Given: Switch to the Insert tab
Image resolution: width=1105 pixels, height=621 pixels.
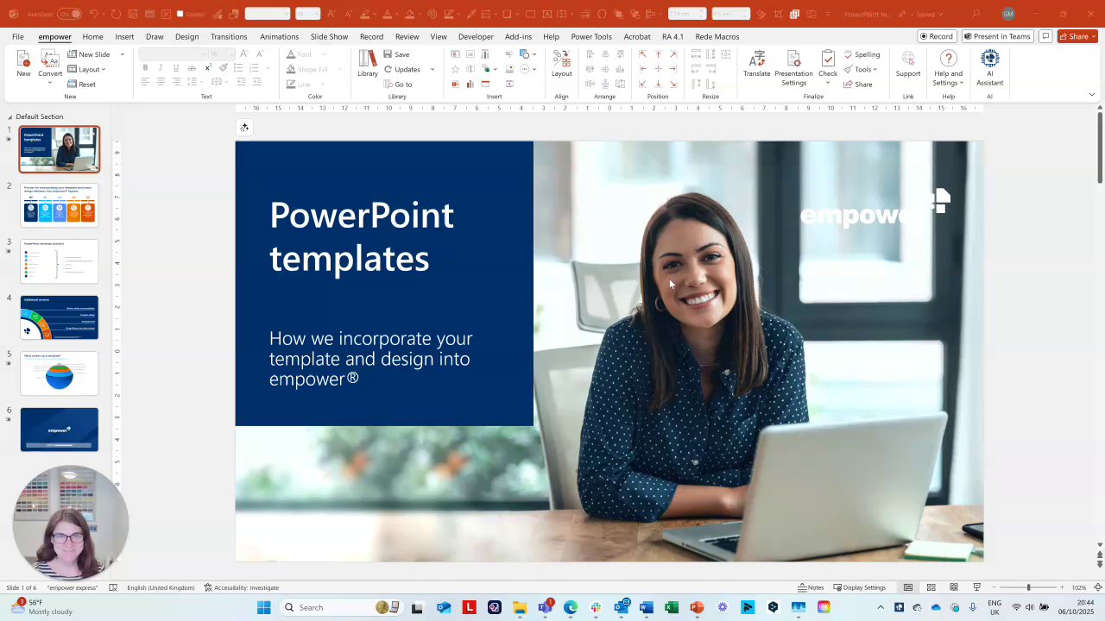Looking at the screenshot, I should (x=124, y=36).
